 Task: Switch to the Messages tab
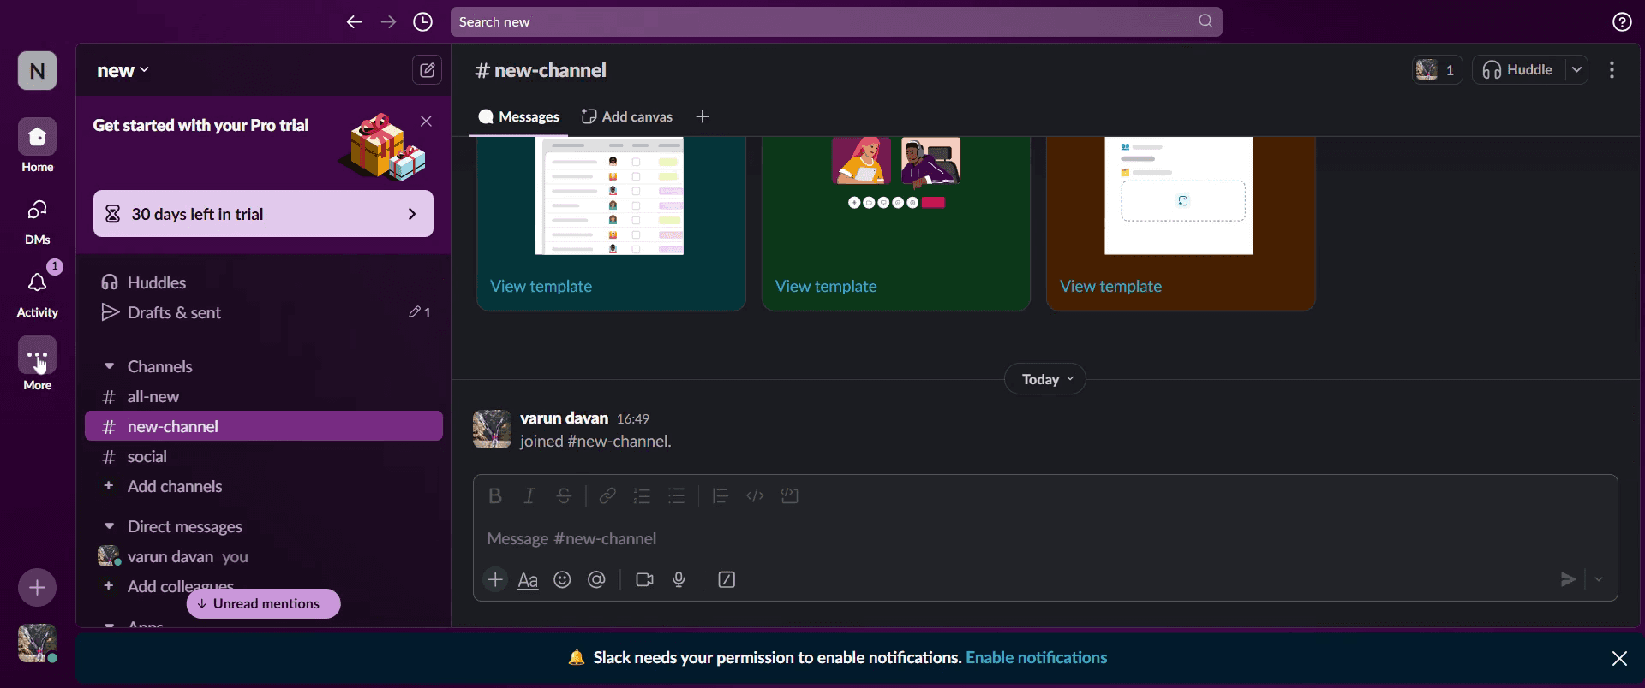point(518,117)
